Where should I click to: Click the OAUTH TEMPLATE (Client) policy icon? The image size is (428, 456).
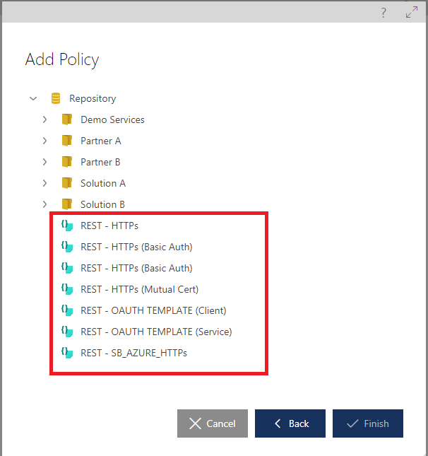coord(67,310)
